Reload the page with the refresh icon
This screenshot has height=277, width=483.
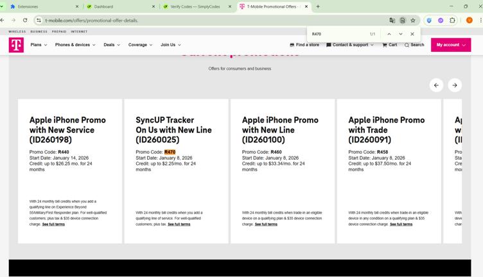pyautogui.click(x=25, y=21)
